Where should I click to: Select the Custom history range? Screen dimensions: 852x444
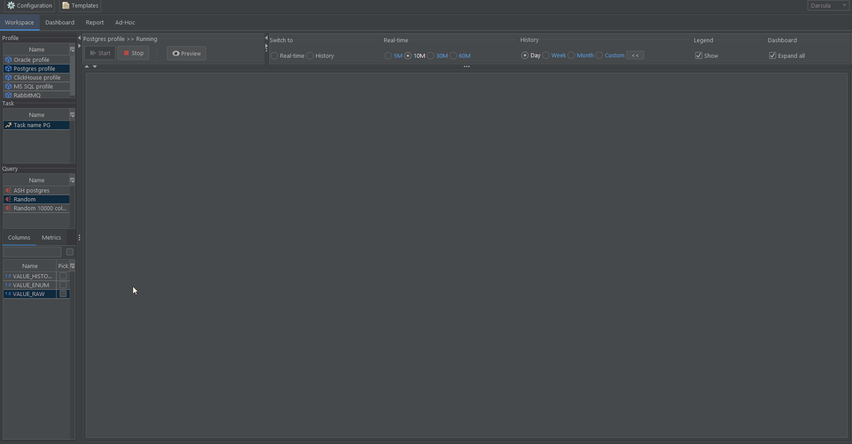600,55
